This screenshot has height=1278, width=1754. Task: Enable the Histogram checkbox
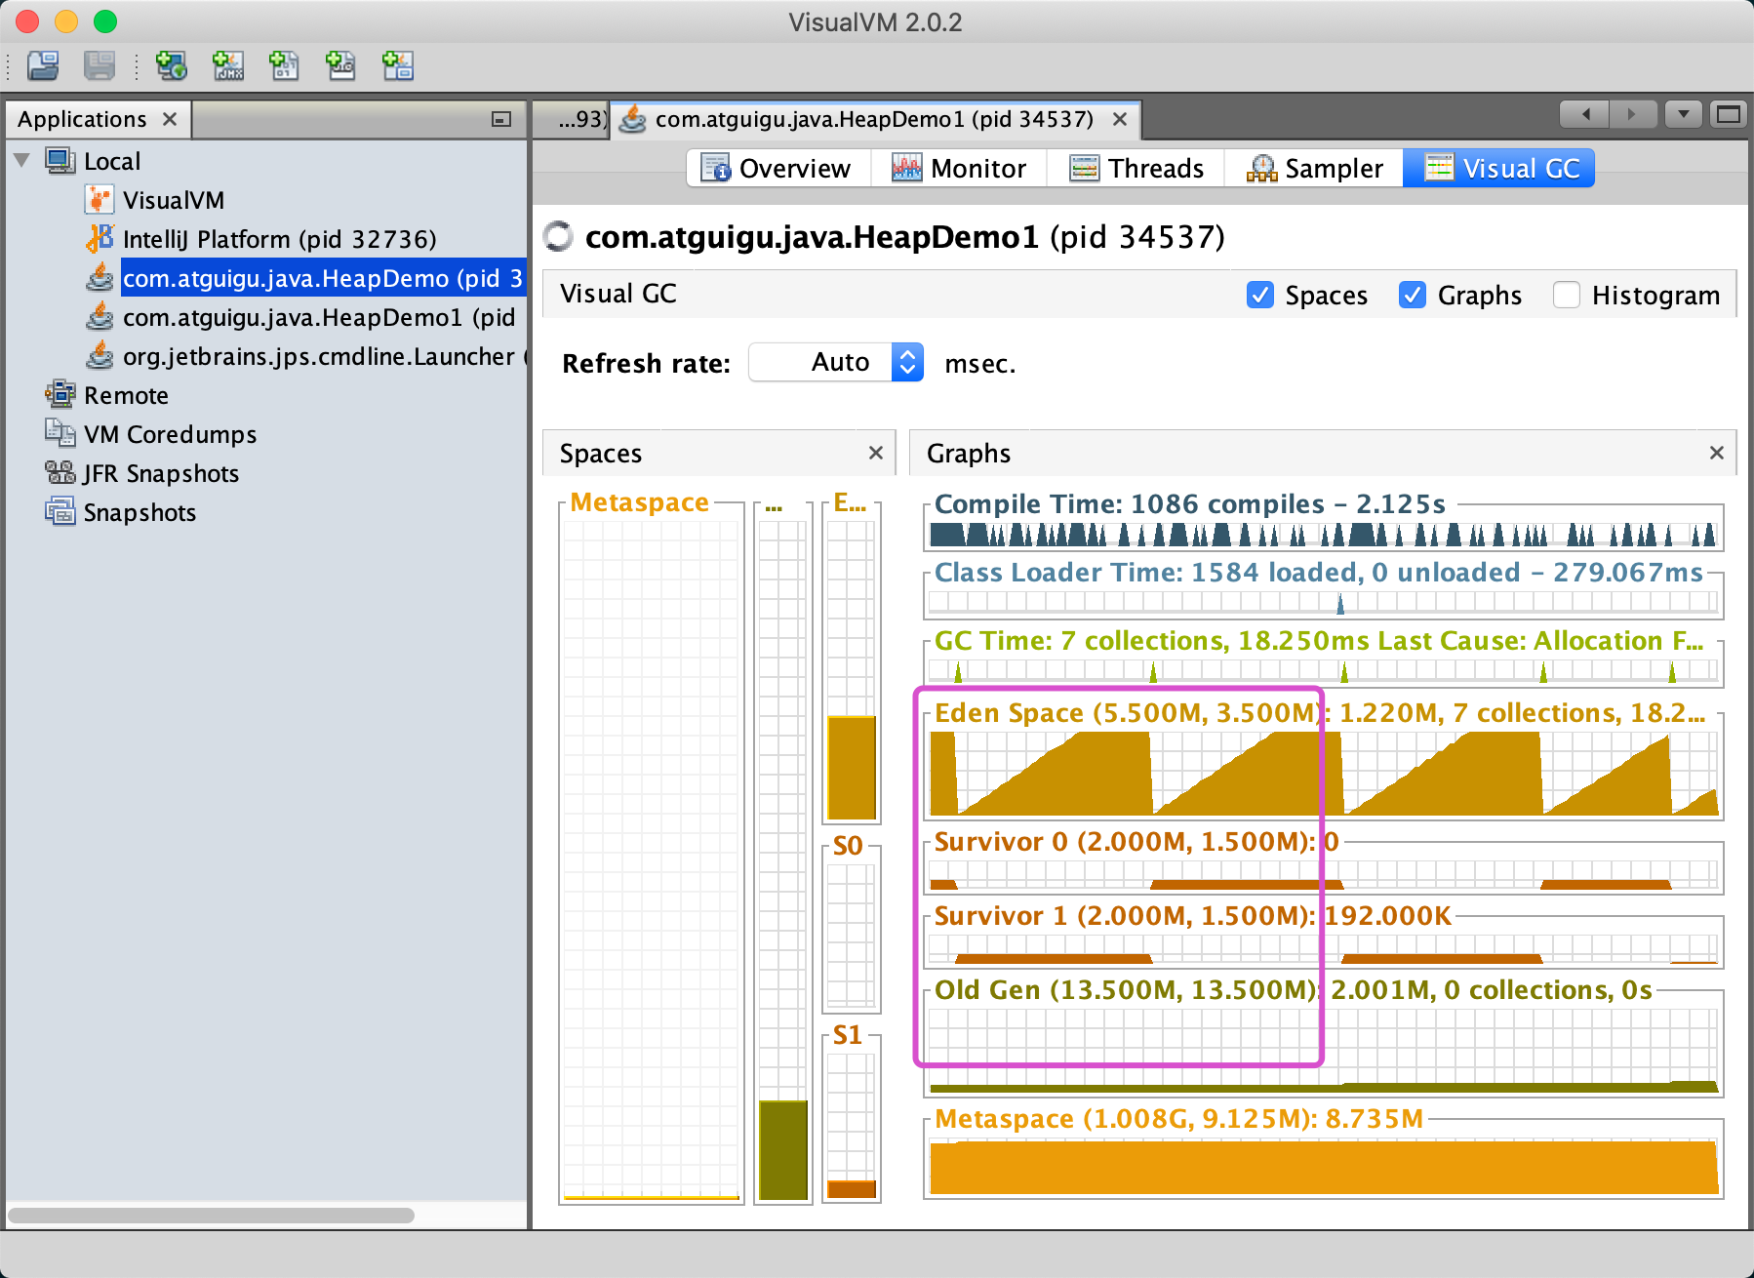(1566, 295)
